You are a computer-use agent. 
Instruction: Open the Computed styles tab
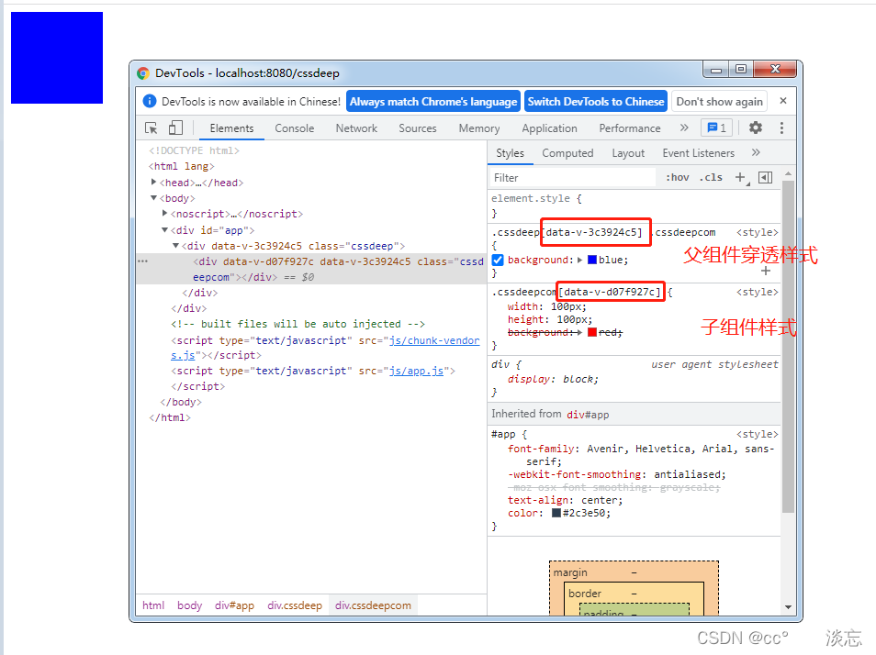(567, 153)
